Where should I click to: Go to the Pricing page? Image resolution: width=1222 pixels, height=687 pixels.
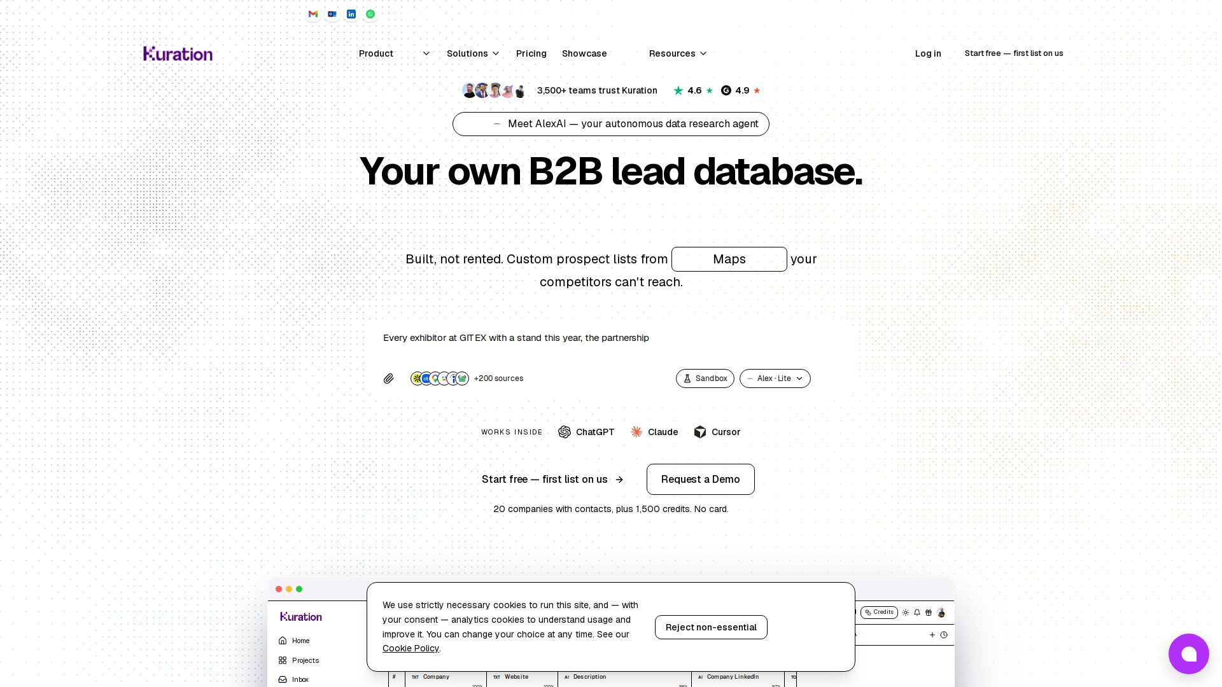click(531, 53)
